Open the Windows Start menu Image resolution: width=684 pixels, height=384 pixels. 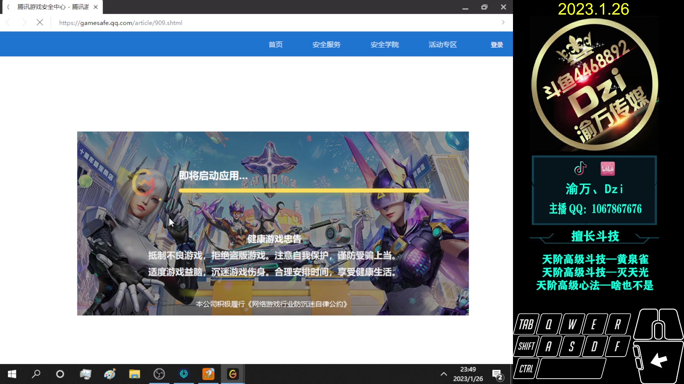point(12,374)
